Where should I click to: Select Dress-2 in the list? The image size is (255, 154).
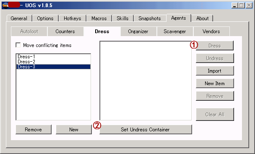point(53,62)
